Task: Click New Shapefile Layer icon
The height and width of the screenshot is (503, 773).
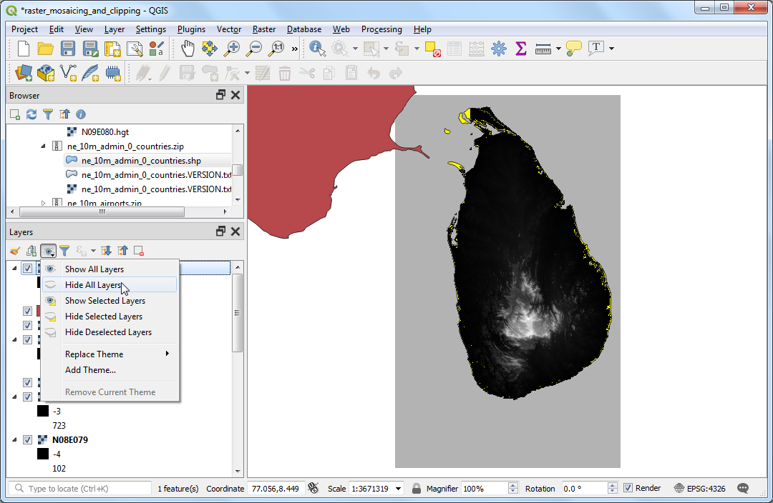Action: coord(68,74)
